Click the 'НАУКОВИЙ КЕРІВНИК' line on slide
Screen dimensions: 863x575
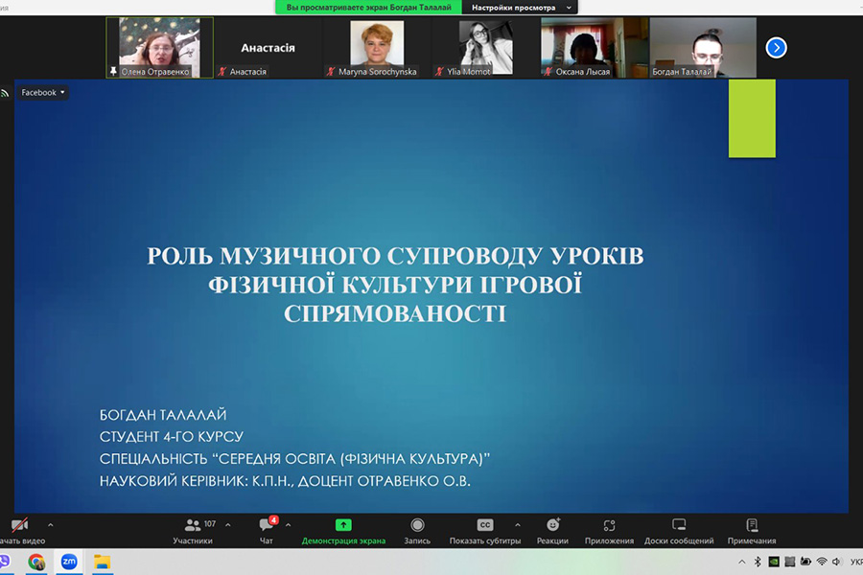(285, 480)
